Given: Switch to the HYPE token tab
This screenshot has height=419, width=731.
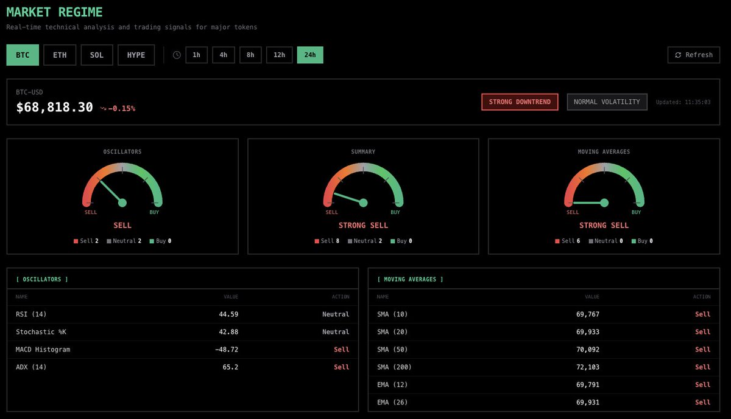Looking at the screenshot, I should (136, 55).
